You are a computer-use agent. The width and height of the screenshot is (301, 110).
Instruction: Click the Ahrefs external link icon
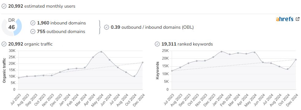click(x=298, y=19)
